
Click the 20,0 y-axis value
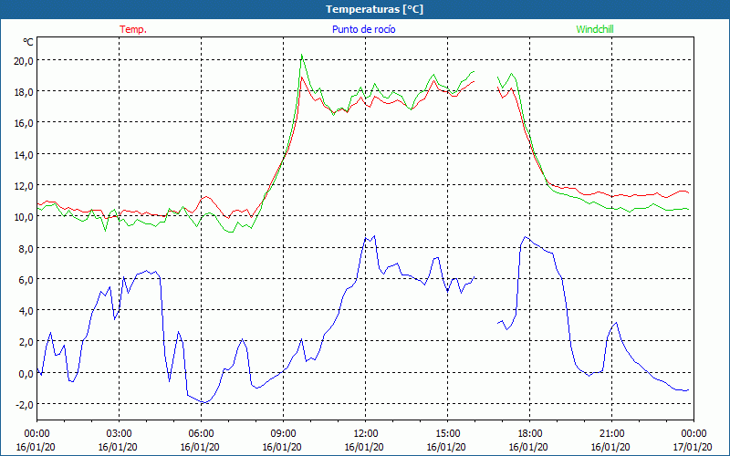24,60
